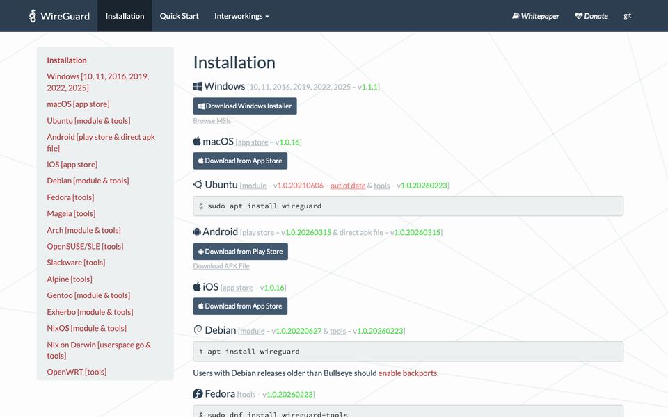Image resolution: width=668 pixels, height=417 pixels.
Task: Select Gentoo [module & tools] in sidebar
Action: [x=88, y=295]
